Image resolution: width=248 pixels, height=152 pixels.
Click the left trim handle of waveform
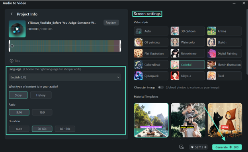(10, 46)
